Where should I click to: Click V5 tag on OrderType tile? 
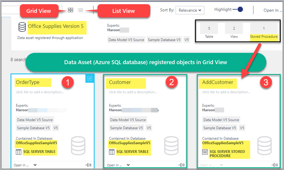pyautogui.click(x=56, y=128)
